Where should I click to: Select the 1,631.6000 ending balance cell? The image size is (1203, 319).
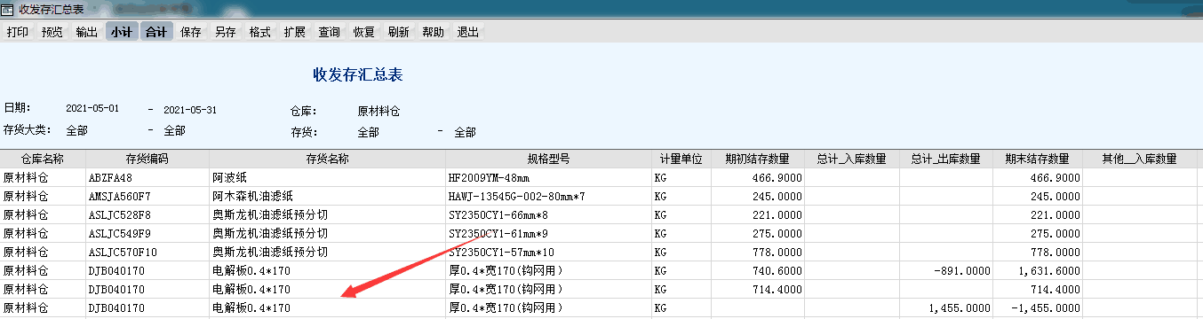pyautogui.click(x=1038, y=271)
